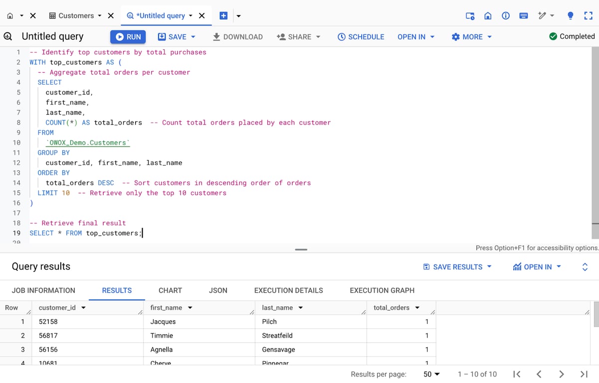Place cursor at end of line 19
599x383 pixels.
click(x=143, y=233)
